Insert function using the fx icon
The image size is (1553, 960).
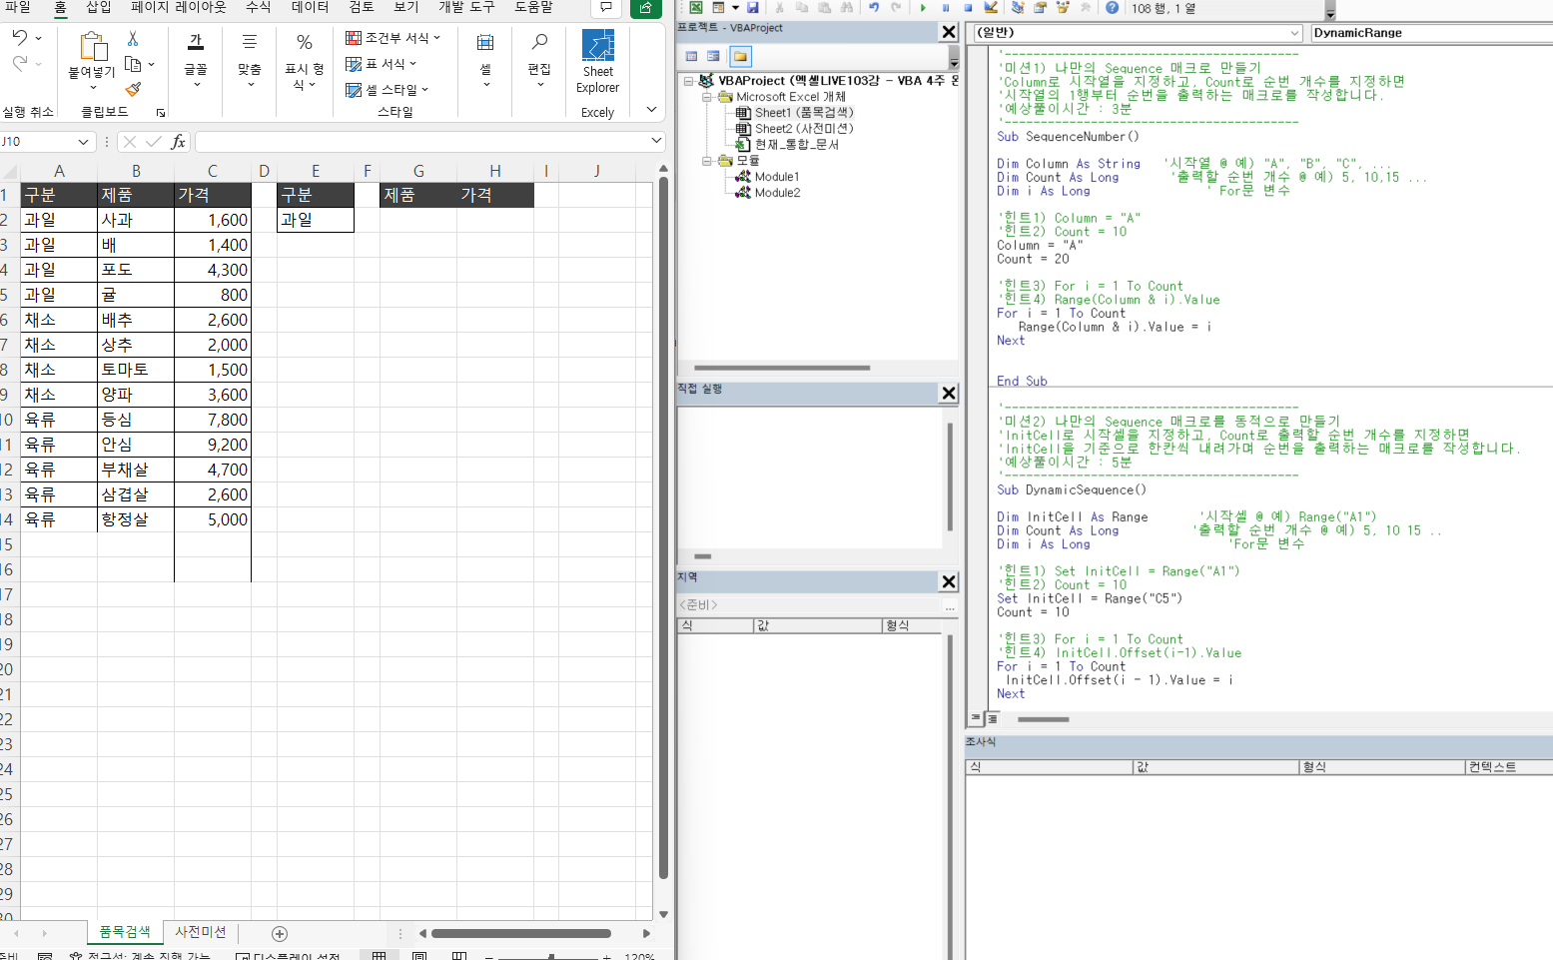(178, 142)
